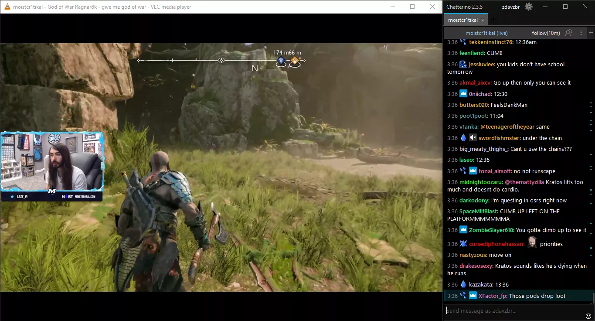This screenshot has width=595, height=321.
Task: Add a new split with the plus icon
Action: [x=592, y=33]
